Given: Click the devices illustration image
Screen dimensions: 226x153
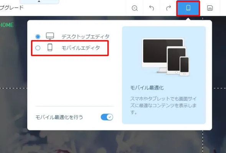Looking at the screenshot, I should [x=166, y=57].
